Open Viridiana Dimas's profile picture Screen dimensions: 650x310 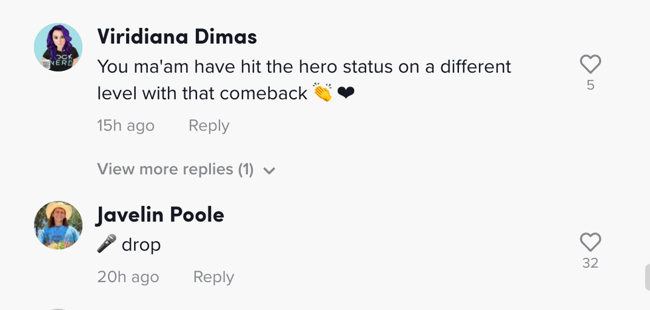click(58, 47)
